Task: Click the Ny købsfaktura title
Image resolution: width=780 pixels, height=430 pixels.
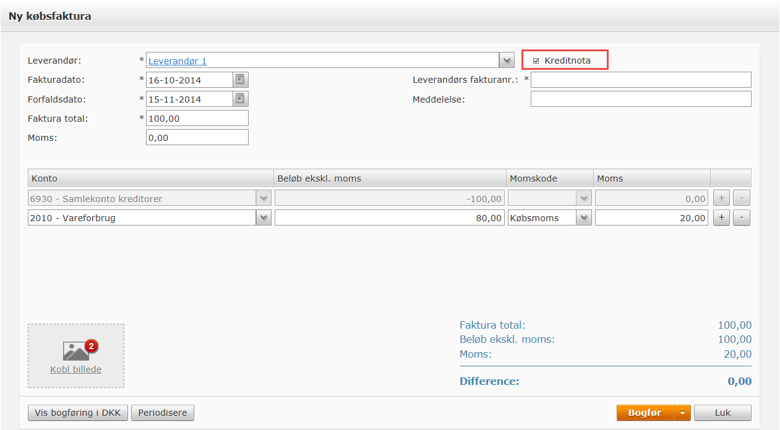Action: pyautogui.click(x=49, y=16)
